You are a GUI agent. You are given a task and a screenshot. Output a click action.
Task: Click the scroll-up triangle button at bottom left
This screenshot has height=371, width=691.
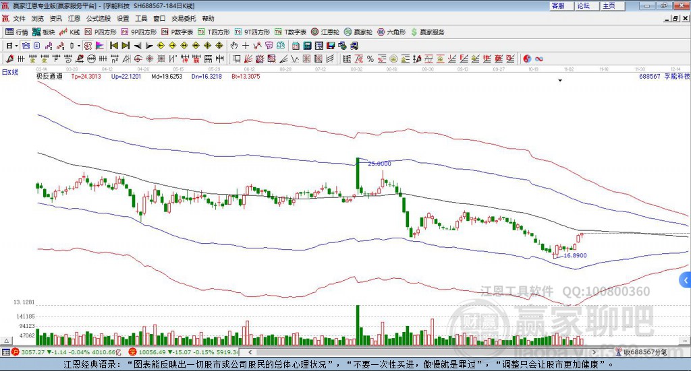6,341
